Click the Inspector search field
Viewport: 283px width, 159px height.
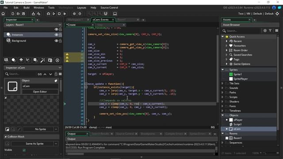pyautogui.click(x=20, y=74)
